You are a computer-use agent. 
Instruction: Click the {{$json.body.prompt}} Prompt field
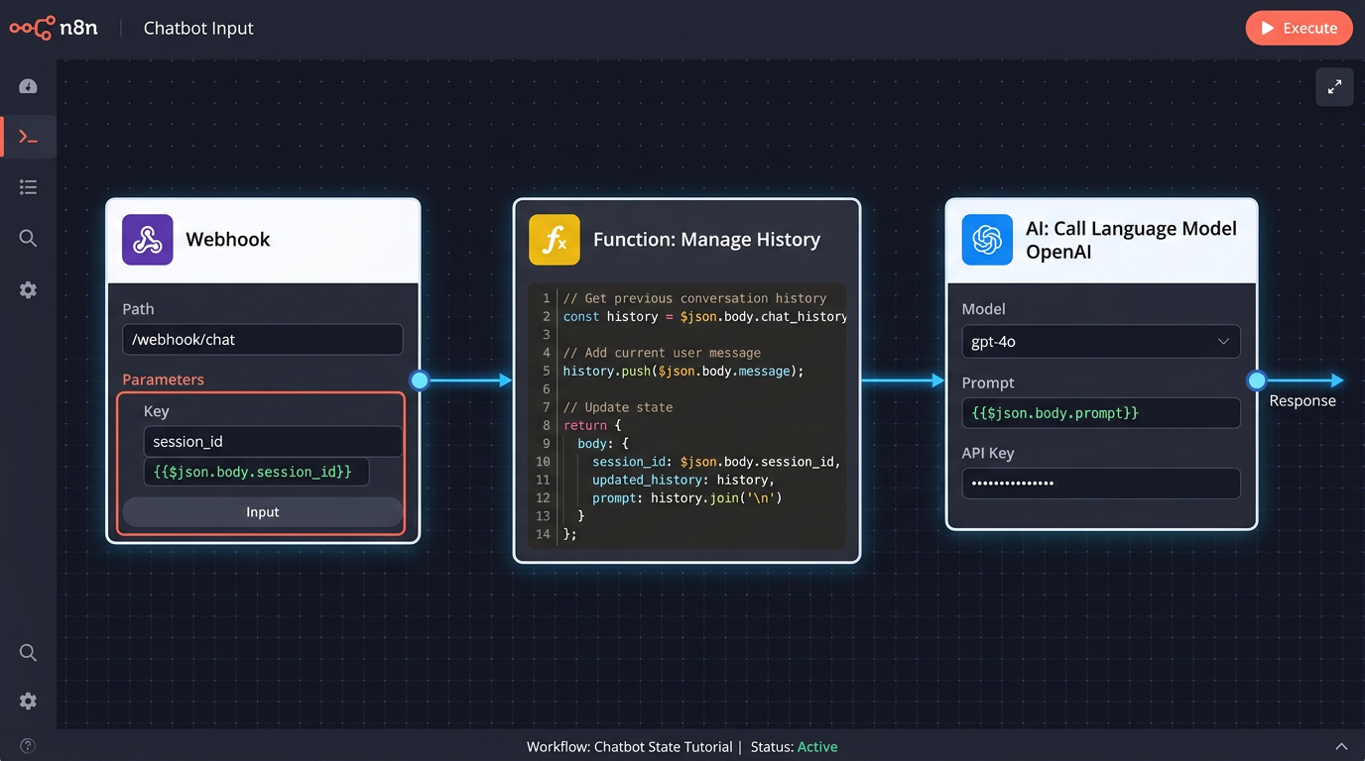click(1101, 412)
